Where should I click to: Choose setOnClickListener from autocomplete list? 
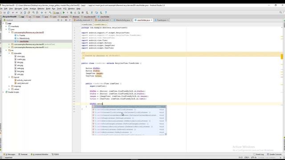(129, 110)
